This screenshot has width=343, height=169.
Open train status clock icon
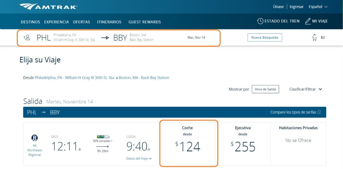260,21
